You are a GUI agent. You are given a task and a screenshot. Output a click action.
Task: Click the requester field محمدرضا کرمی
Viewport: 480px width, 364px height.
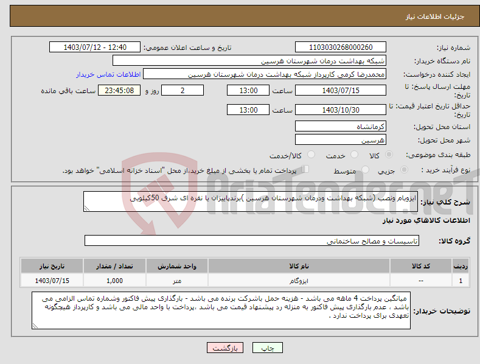click(265, 74)
